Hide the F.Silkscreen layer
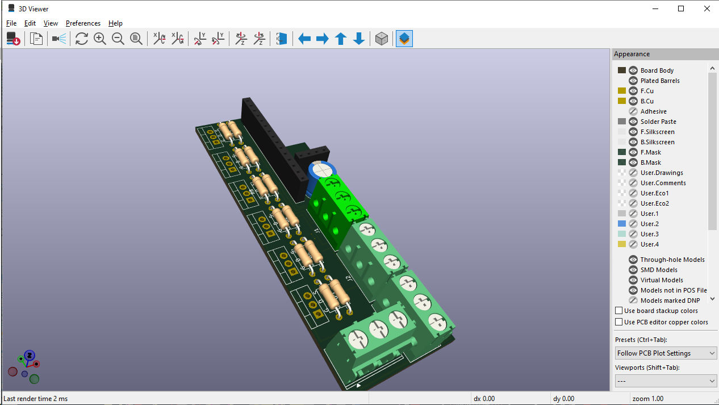The width and height of the screenshot is (719, 405). [633, 132]
